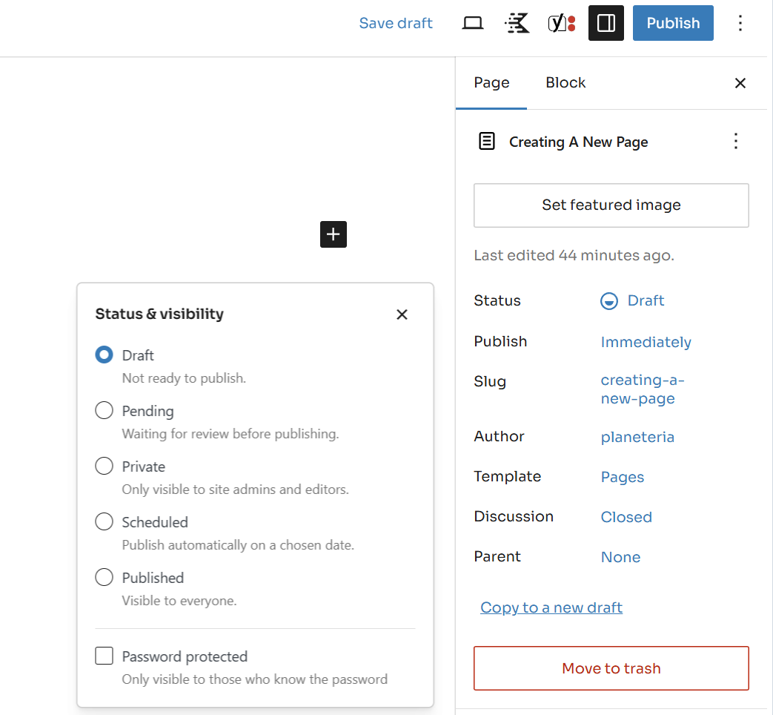Screen dimensions: 773x715
Task: Click the black add block plus icon
Action: pos(334,234)
